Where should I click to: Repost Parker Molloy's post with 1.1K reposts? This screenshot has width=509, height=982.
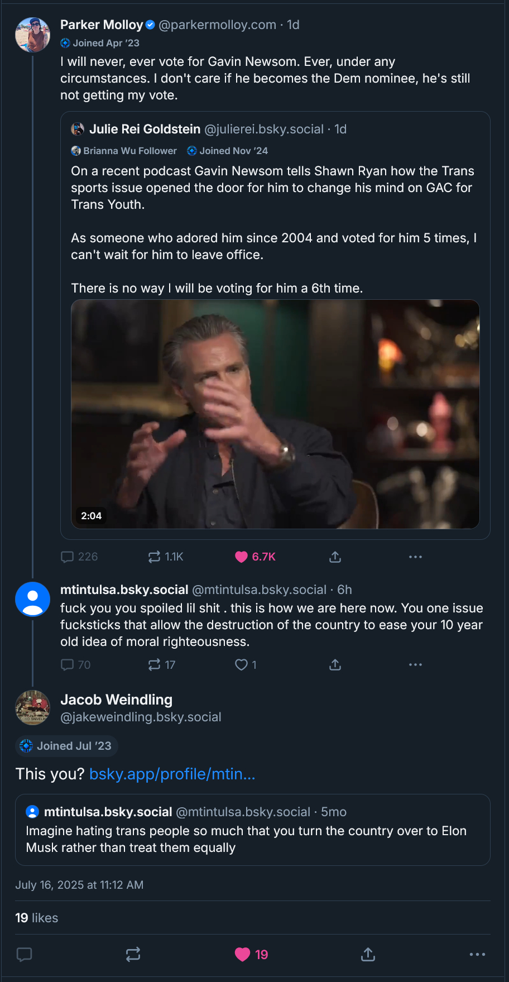[x=154, y=557]
